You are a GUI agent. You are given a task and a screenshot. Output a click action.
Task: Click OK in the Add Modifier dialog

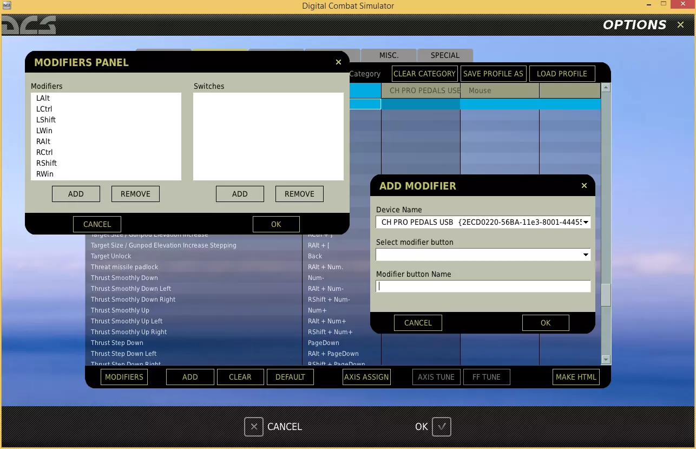[x=546, y=323]
